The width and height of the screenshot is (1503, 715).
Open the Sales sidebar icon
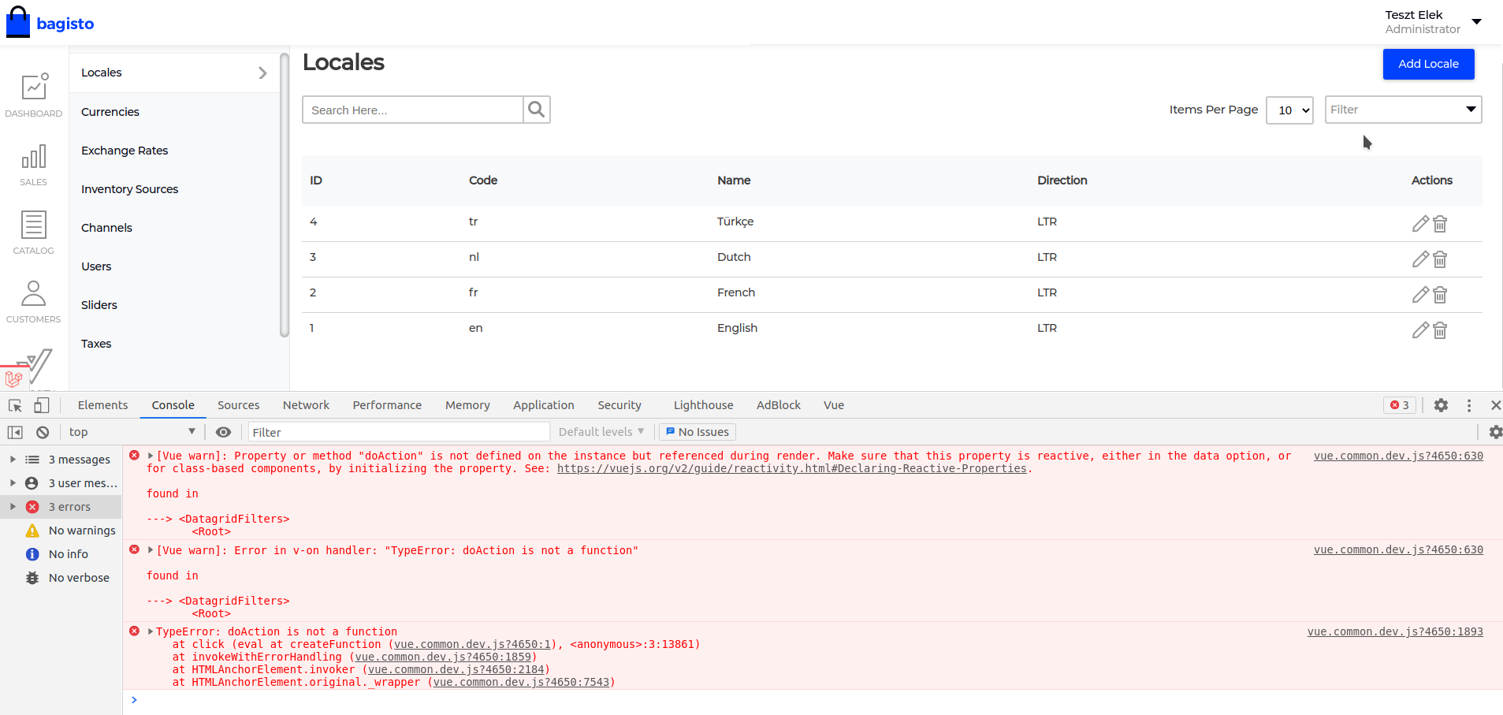tap(34, 165)
